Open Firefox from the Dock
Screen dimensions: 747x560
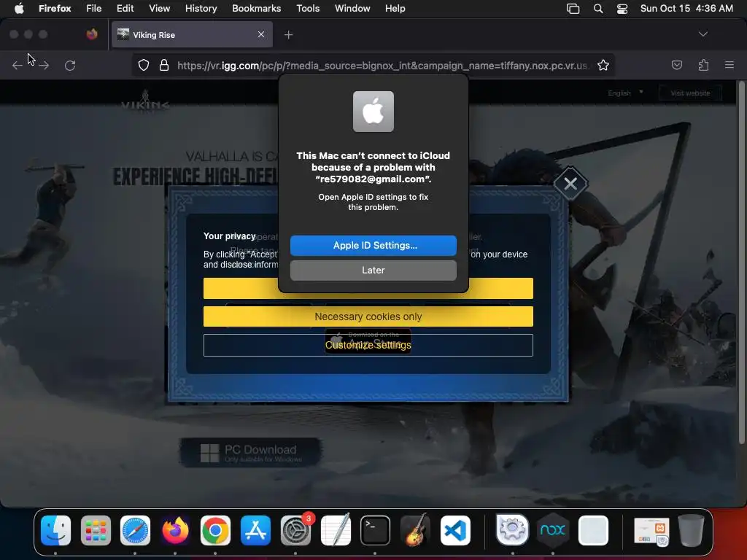[x=175, y=530]
